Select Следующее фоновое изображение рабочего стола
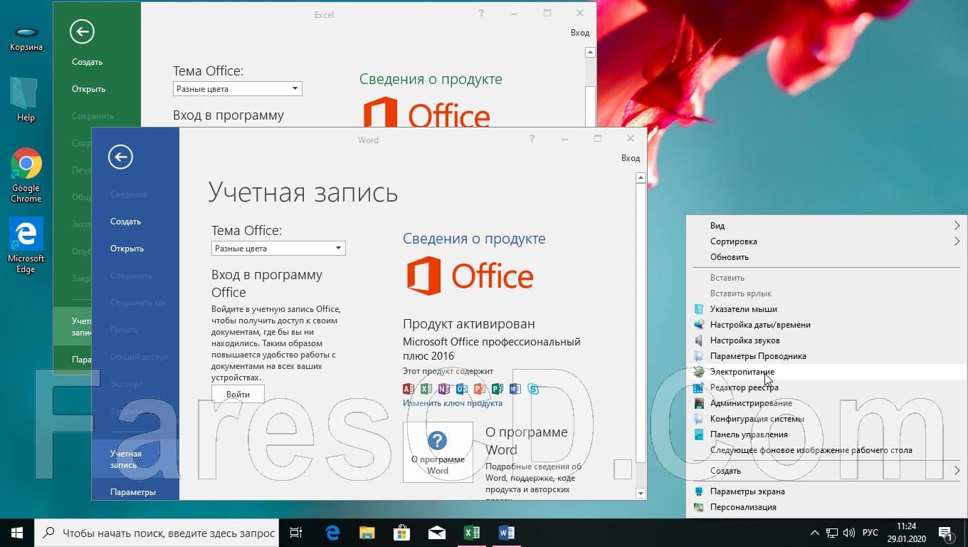Screen dimensions: 968x547 (826, 450)
